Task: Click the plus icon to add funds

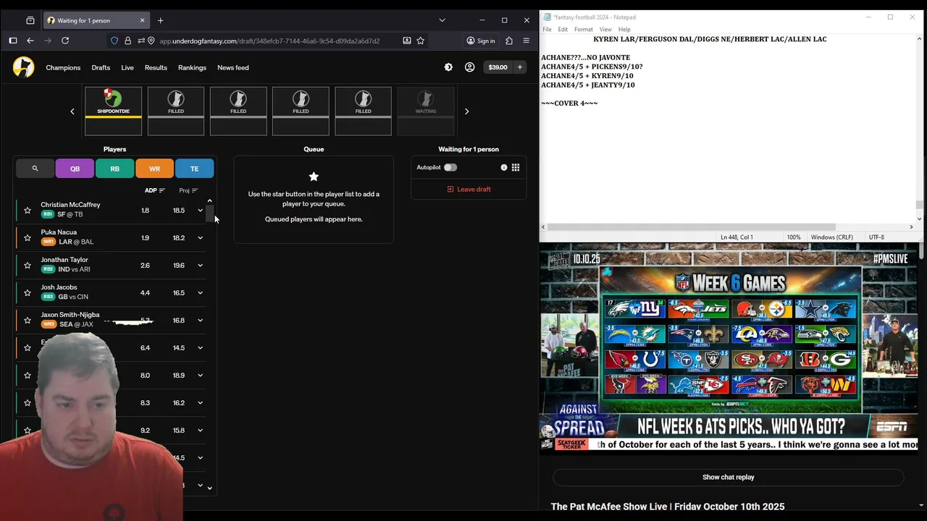Action: pyautogui.click(x=519, y=67)
